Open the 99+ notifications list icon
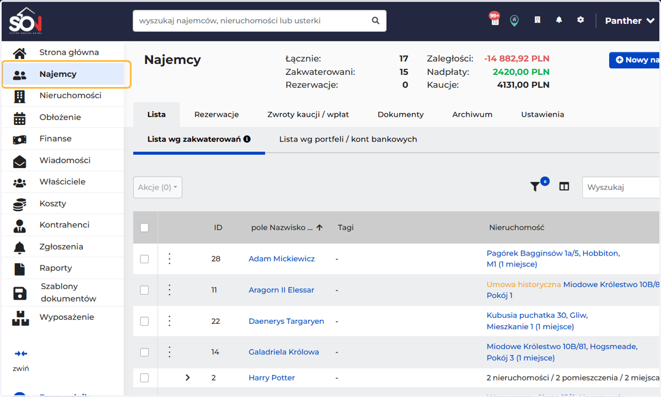This screenshot has height=397, width=661. coord(494,19)
